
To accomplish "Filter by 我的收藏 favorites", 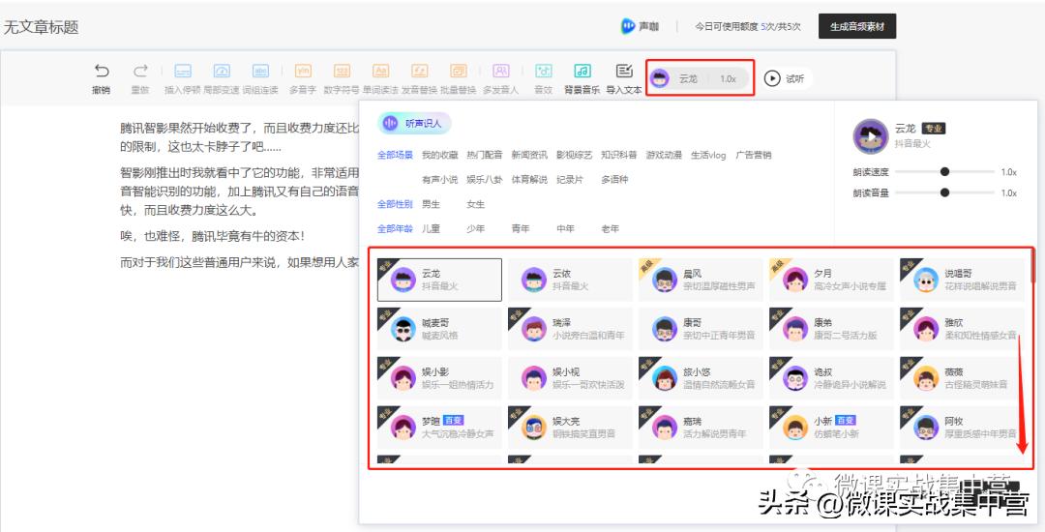I will [x=440, y=155].
